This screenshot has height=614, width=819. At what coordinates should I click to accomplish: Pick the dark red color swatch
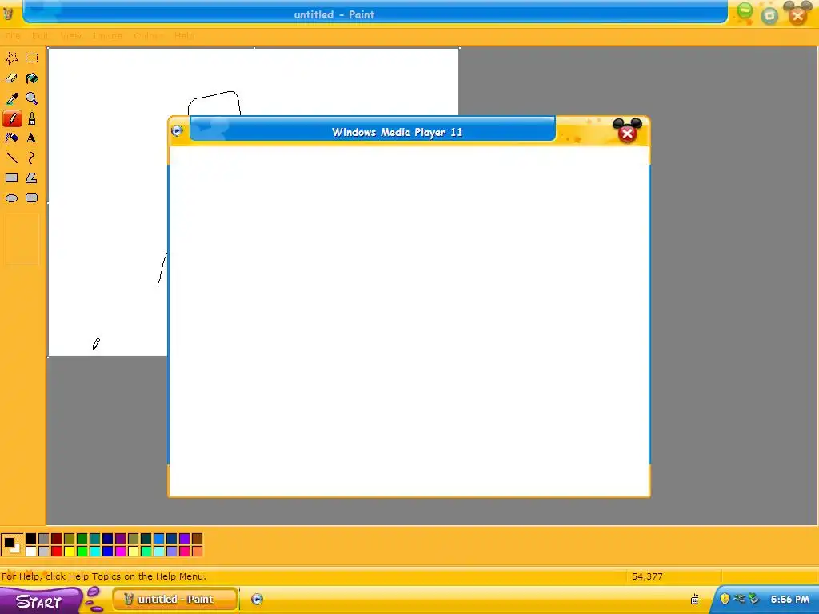(57, 539)
